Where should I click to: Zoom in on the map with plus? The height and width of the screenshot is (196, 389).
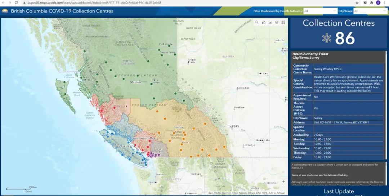coord(283,182)
